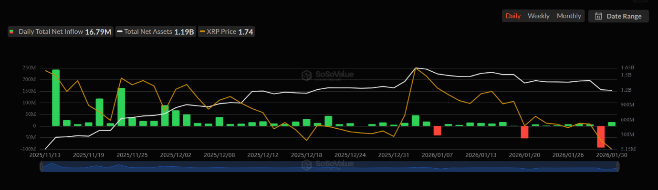This screenshot has width=658, height=190.
Task: Select the Daily interval tab
Action: pyautogui.click(x=513, y=16)
